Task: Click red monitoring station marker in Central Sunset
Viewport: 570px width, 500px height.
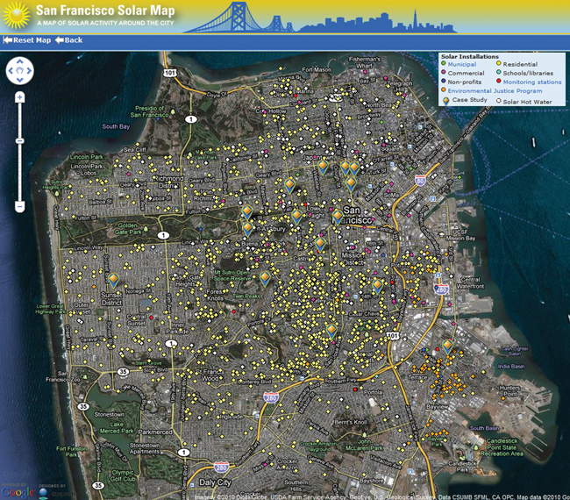Action: click(151, 318)
